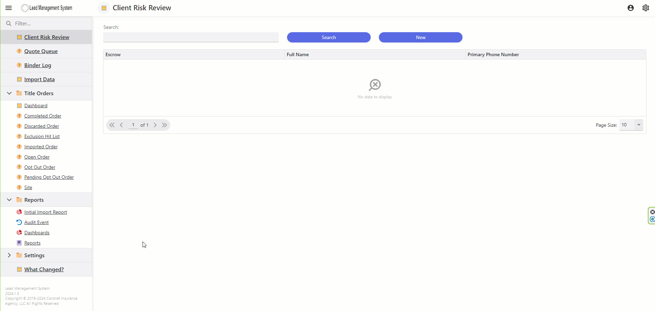Click the previous page arrow

122,125
